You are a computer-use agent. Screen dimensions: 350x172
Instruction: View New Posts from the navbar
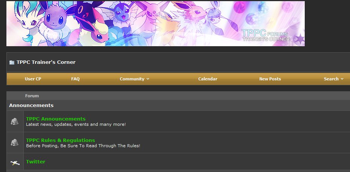tap(270, 79)
